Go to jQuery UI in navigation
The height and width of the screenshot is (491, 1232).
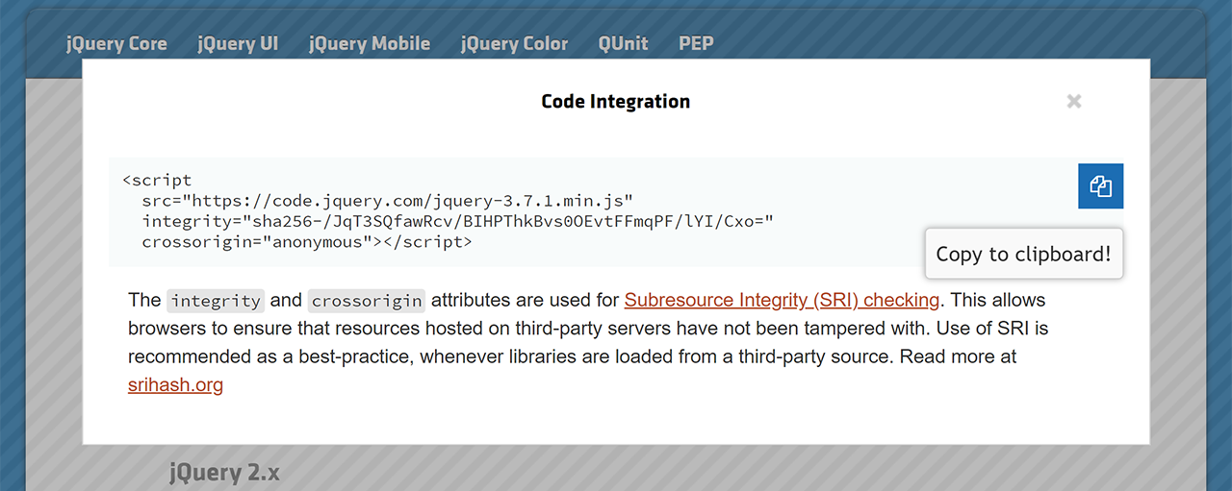pyautogui.click(x=238, y=43)
